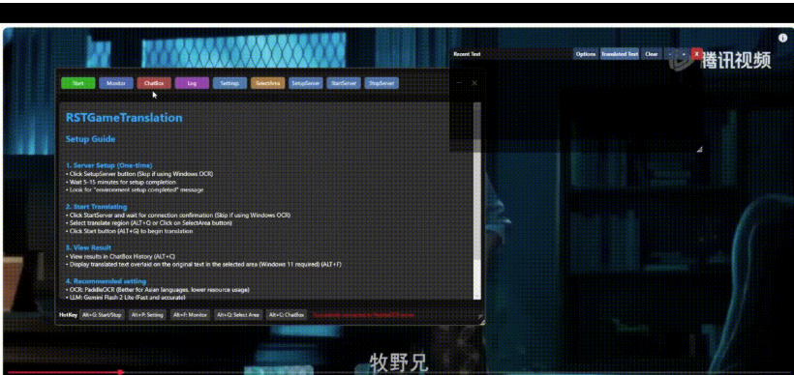Click the 'Recent Text' window title
Screen dimensions: 794x375
(x=467, y=54)
